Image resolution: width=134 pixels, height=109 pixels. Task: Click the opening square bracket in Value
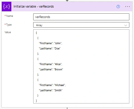click(36, 33)
